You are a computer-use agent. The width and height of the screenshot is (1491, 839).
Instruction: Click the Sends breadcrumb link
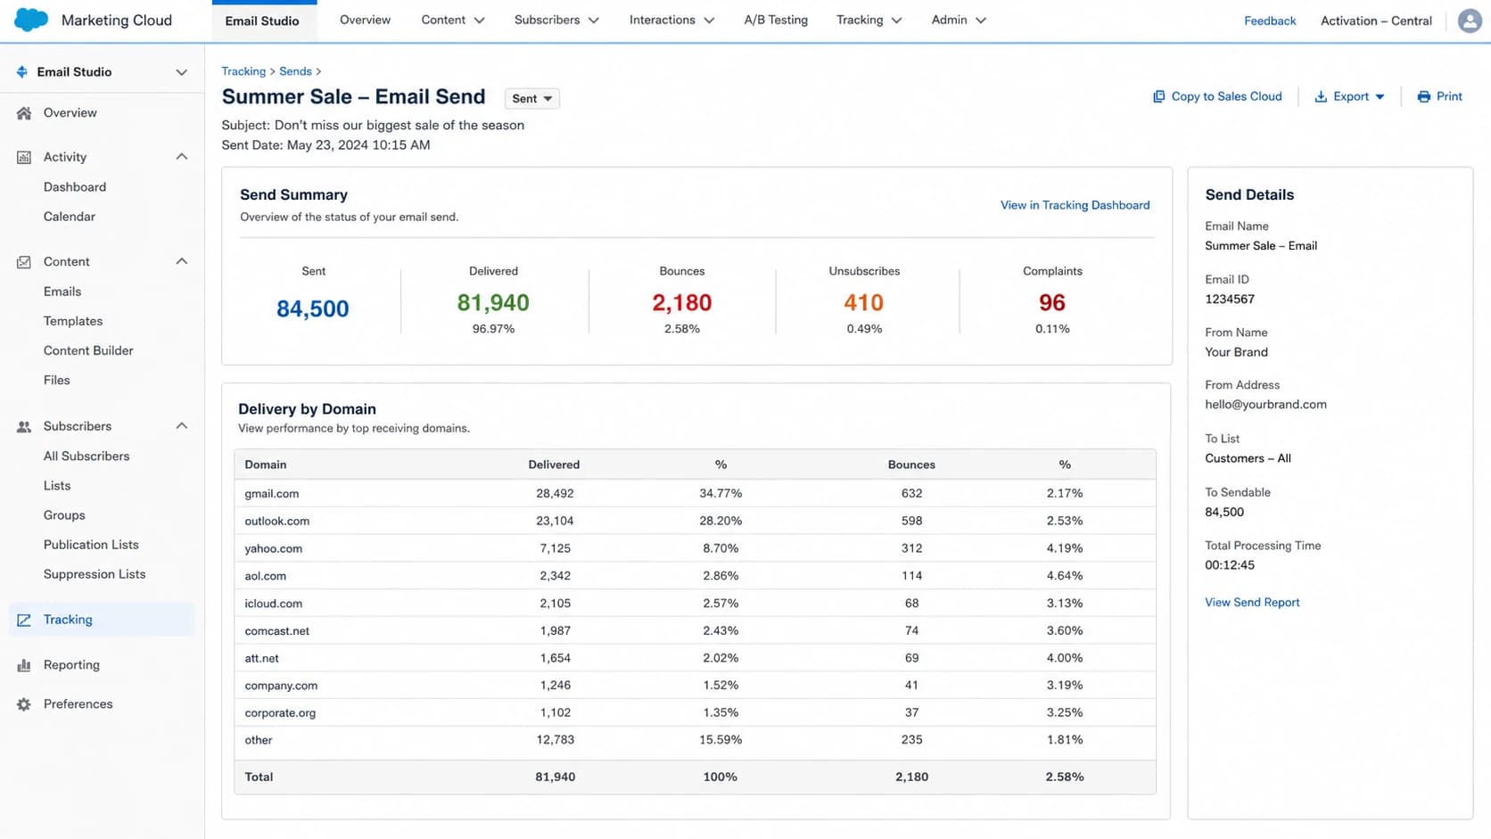pos(295,71)
